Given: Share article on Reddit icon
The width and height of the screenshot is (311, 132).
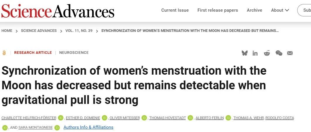Looking at the screenshot, I should 267,53.
